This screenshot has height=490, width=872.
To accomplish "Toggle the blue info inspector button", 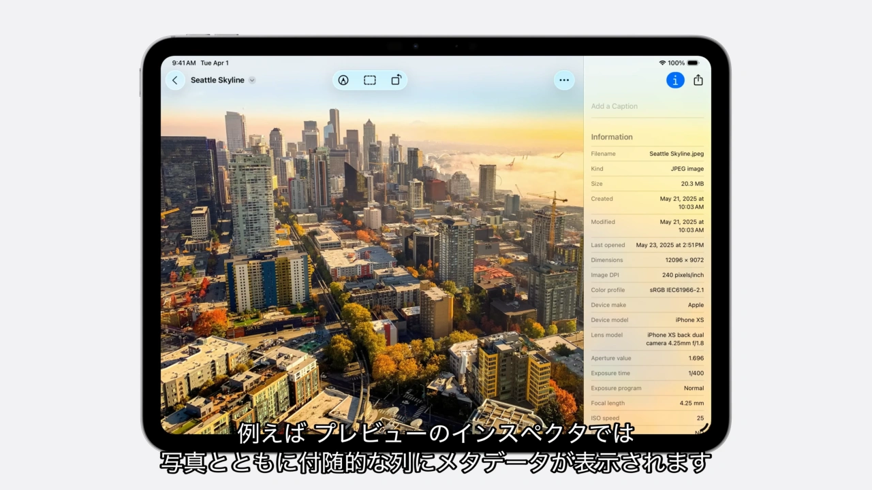I will [675, 80].
